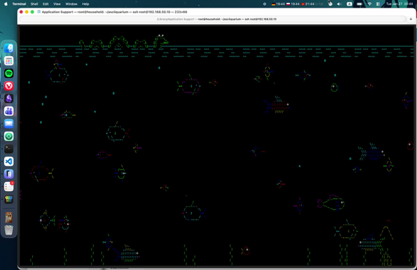Open the Downloads stack in the Dock
The width and height of the screenshot is (417, 270).
pos(9,218)
